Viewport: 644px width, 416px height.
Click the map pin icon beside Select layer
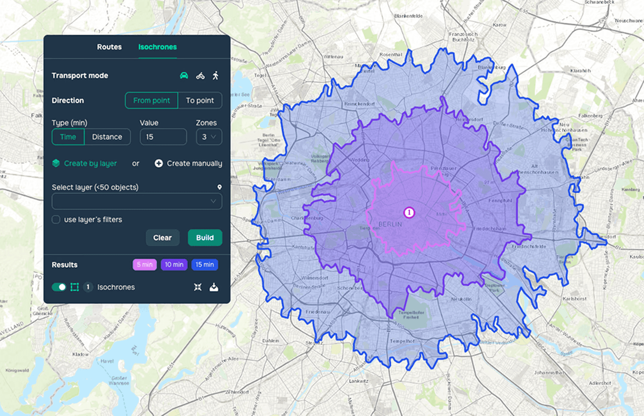(x=219, y=187)
